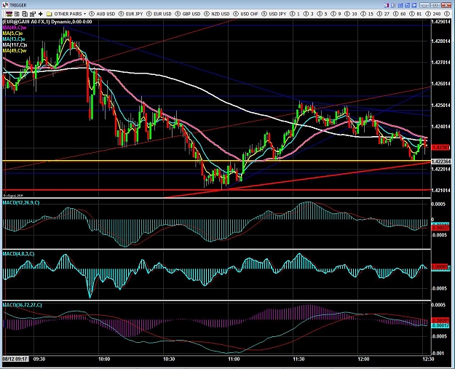Click the red current price tag 1.4230

(440, 148)
